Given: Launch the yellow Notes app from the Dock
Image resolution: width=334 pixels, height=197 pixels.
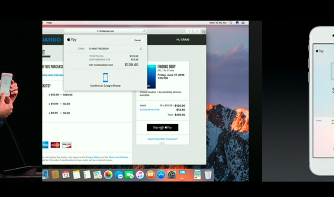Looking at the screenshot, I should coord(76,175).
